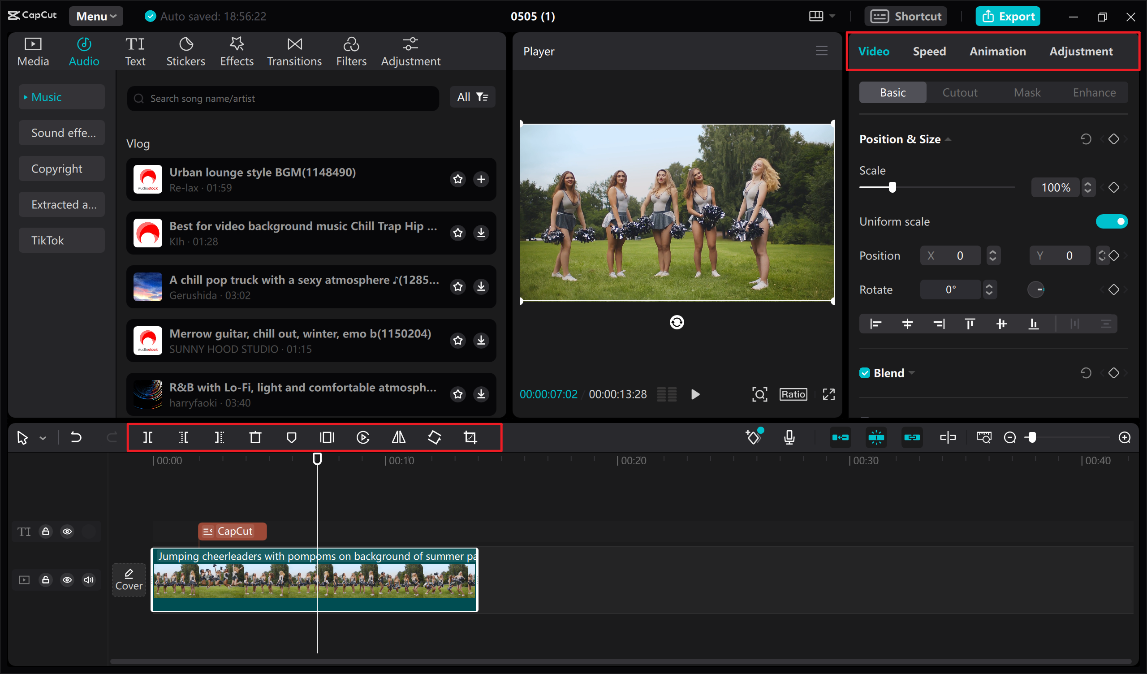This screenshot has height=674, width=1147.
Task: Collapse the Position & Size section
Action: [x=949, y=139]
